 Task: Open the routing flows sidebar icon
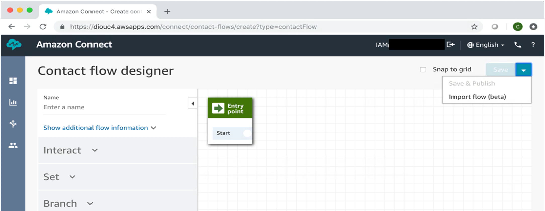(x=13, y=124)
